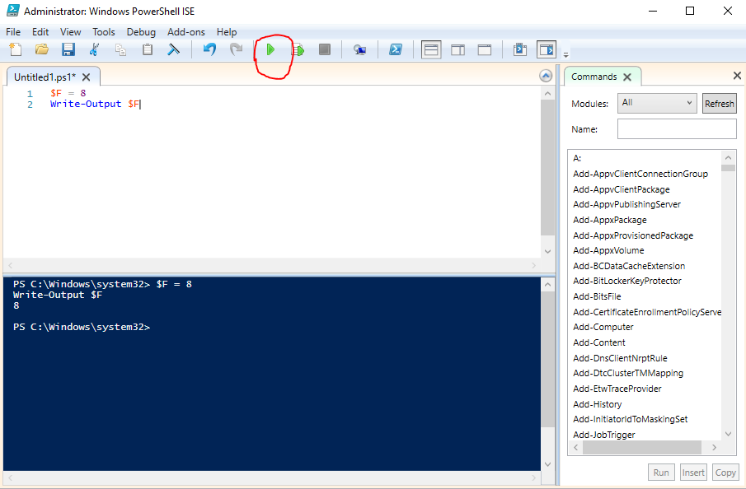This screenshot has width=746, height=489.
Task: Stop the operation with the square Stop icon
Action: 325,49
